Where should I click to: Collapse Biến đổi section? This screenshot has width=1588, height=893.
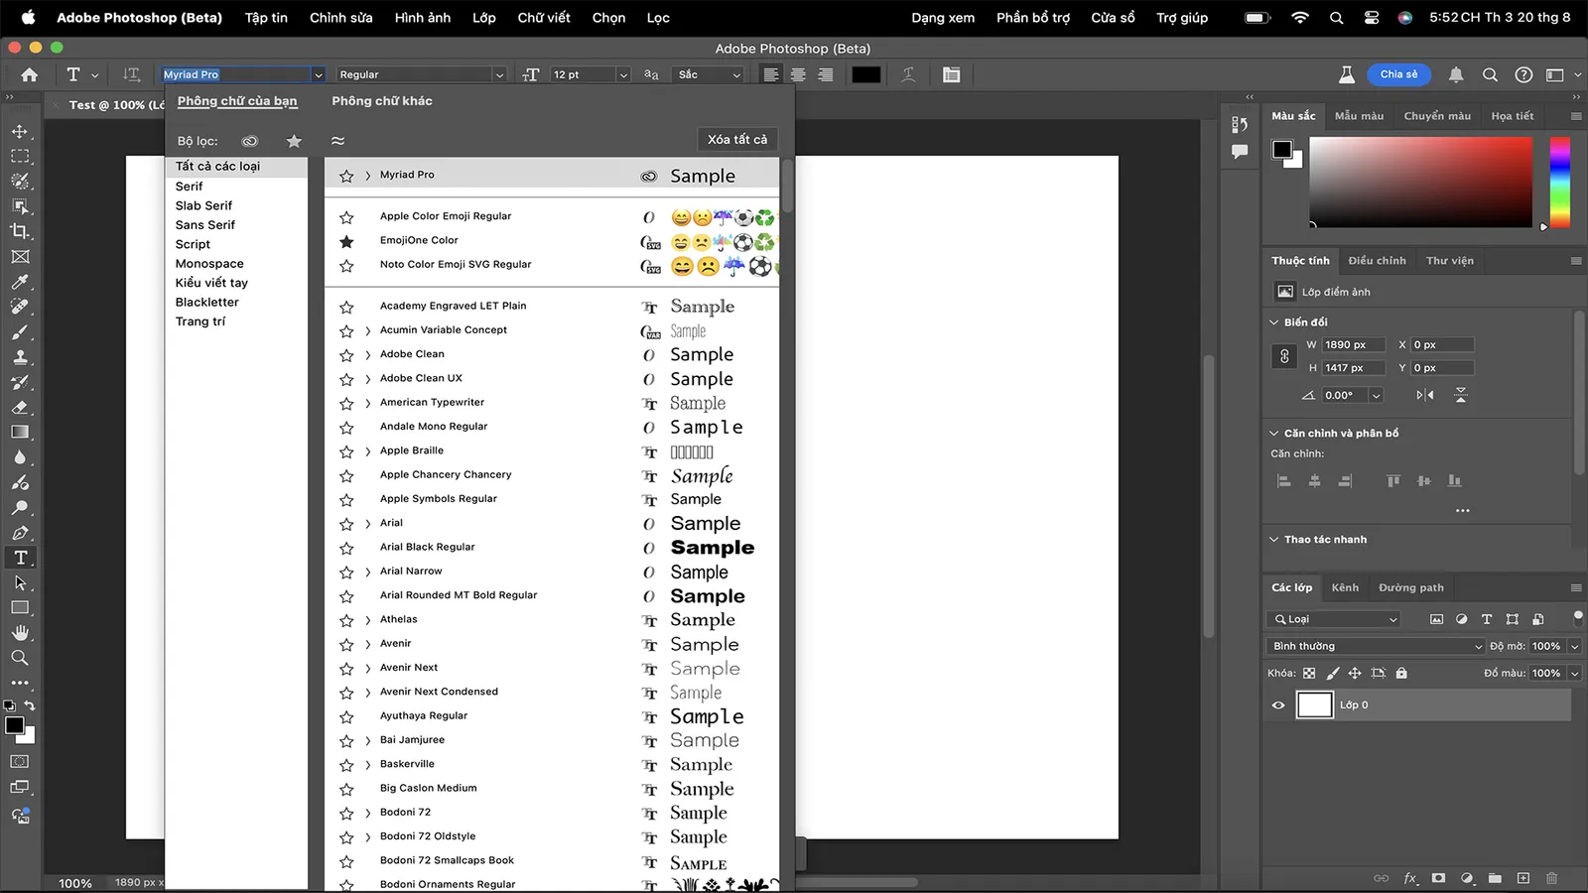point(1274,322)
